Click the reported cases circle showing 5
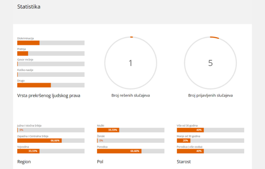265x169 pixels. (x=210, y=63)
